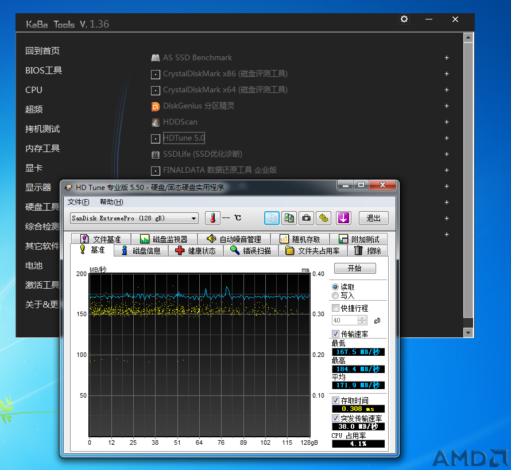Click the short stroke spinner up arrow

[362, 318]
